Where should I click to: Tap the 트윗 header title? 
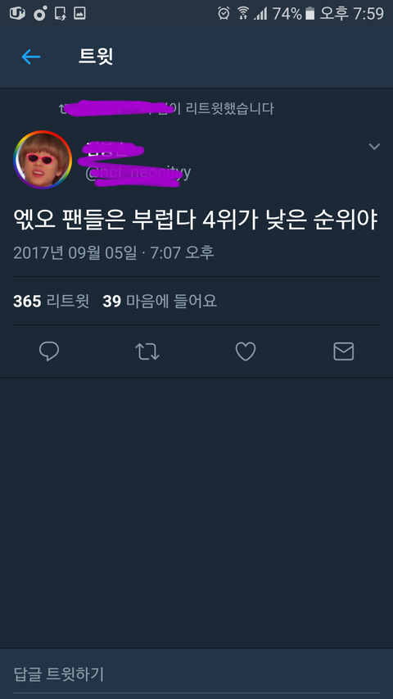[96, 57]
